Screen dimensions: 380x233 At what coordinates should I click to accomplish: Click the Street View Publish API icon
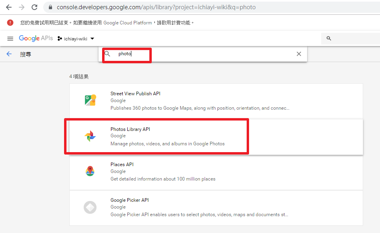click(x=90, y=100)
